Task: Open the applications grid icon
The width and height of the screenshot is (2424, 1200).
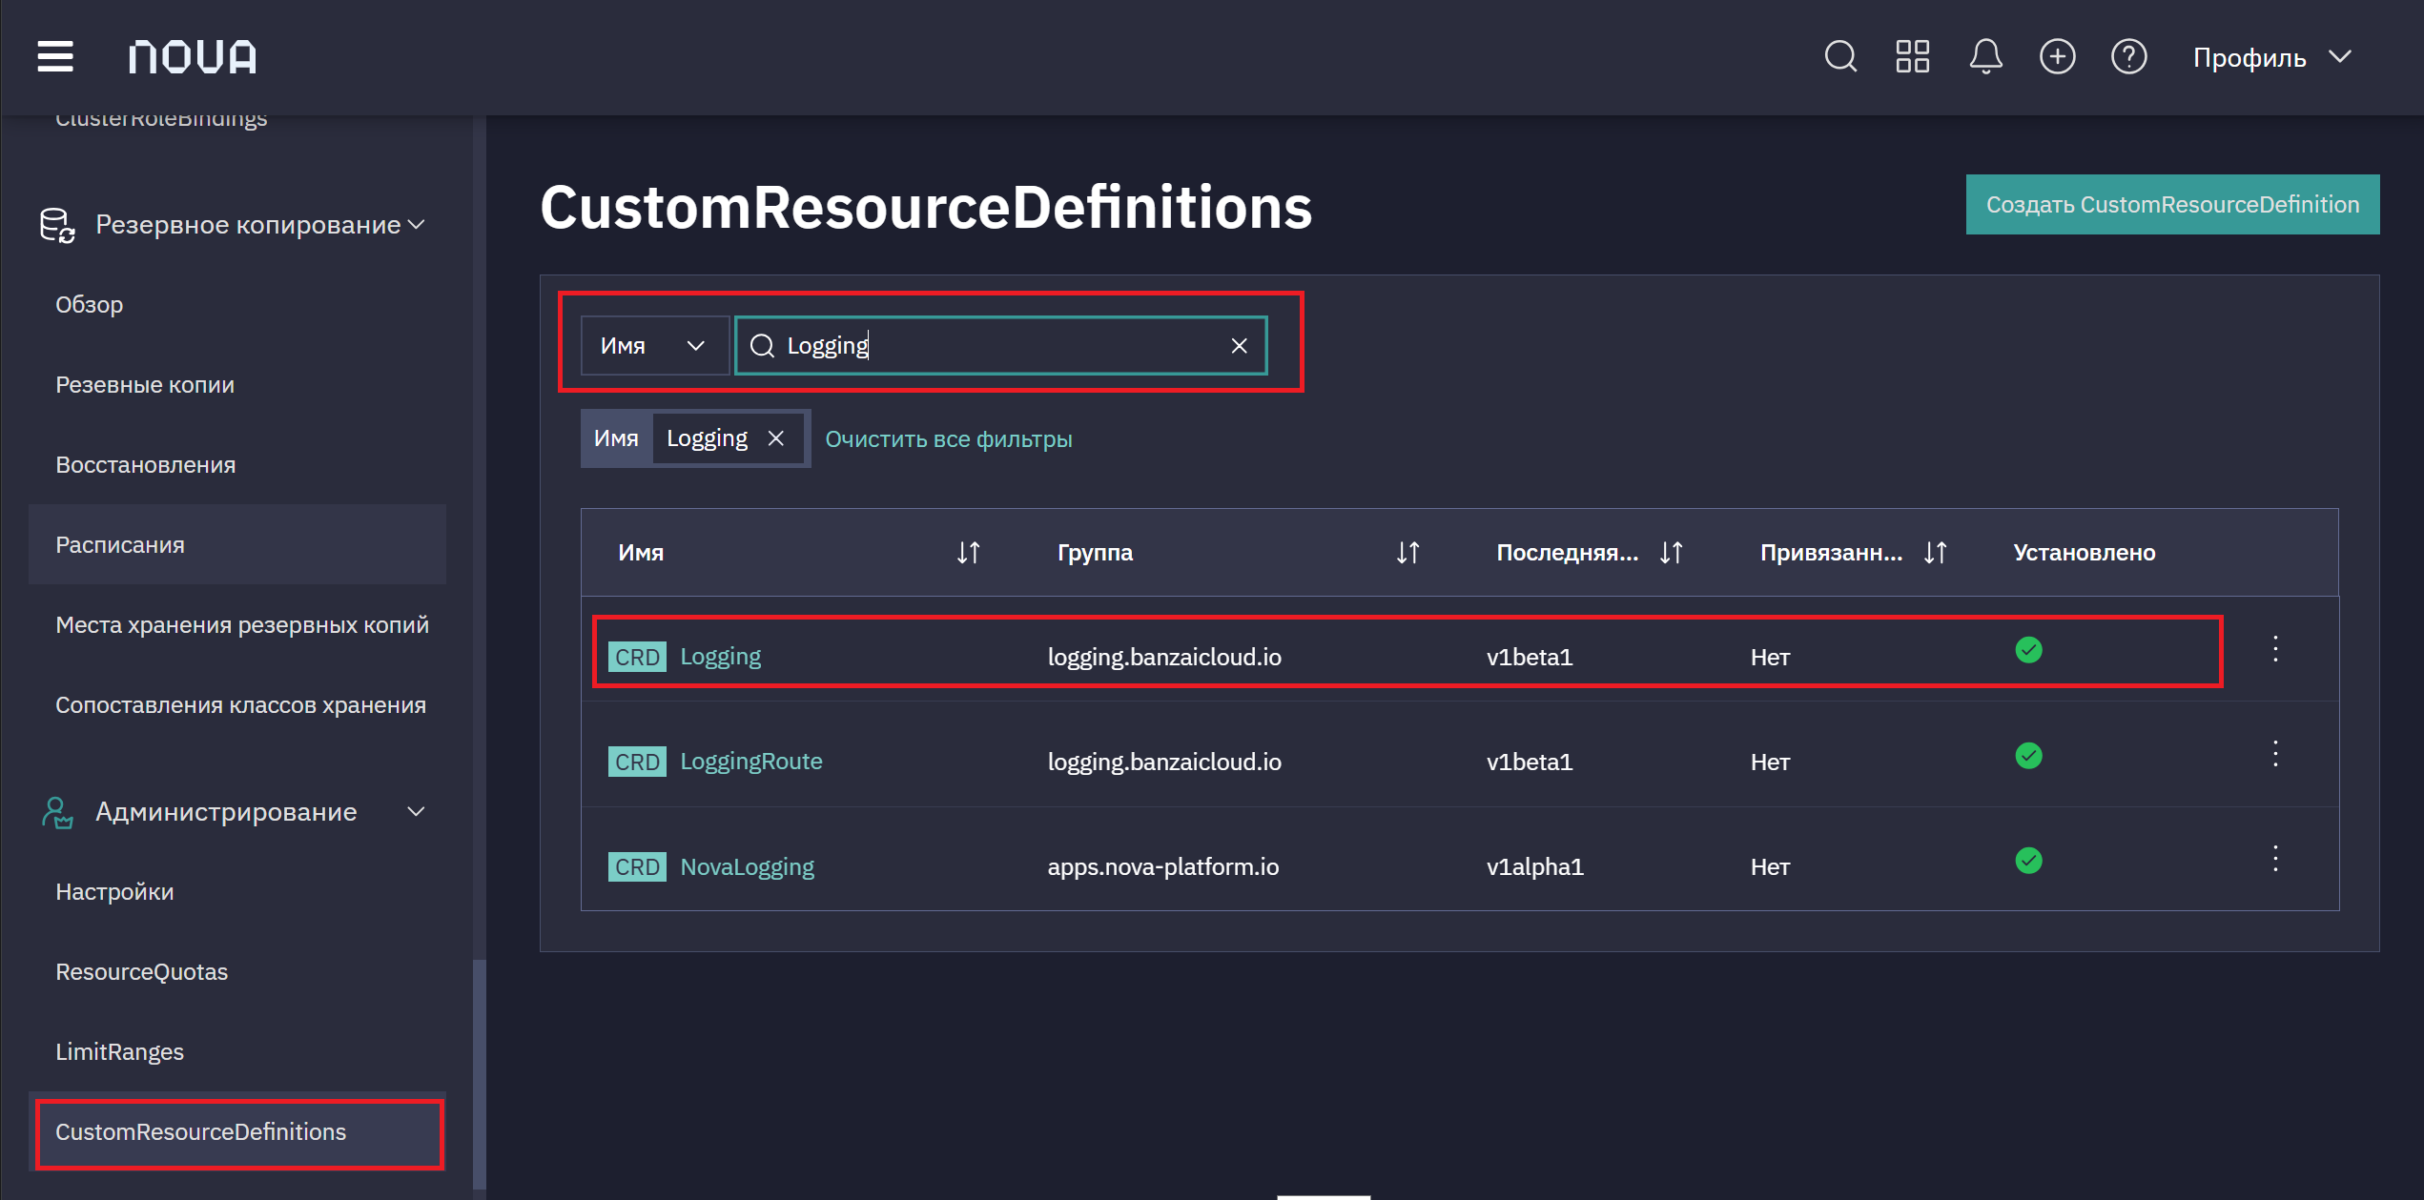Action: click(x=1912, y=57)
